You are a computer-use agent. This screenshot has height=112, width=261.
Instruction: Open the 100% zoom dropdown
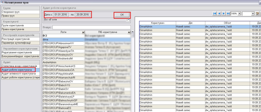239,14
